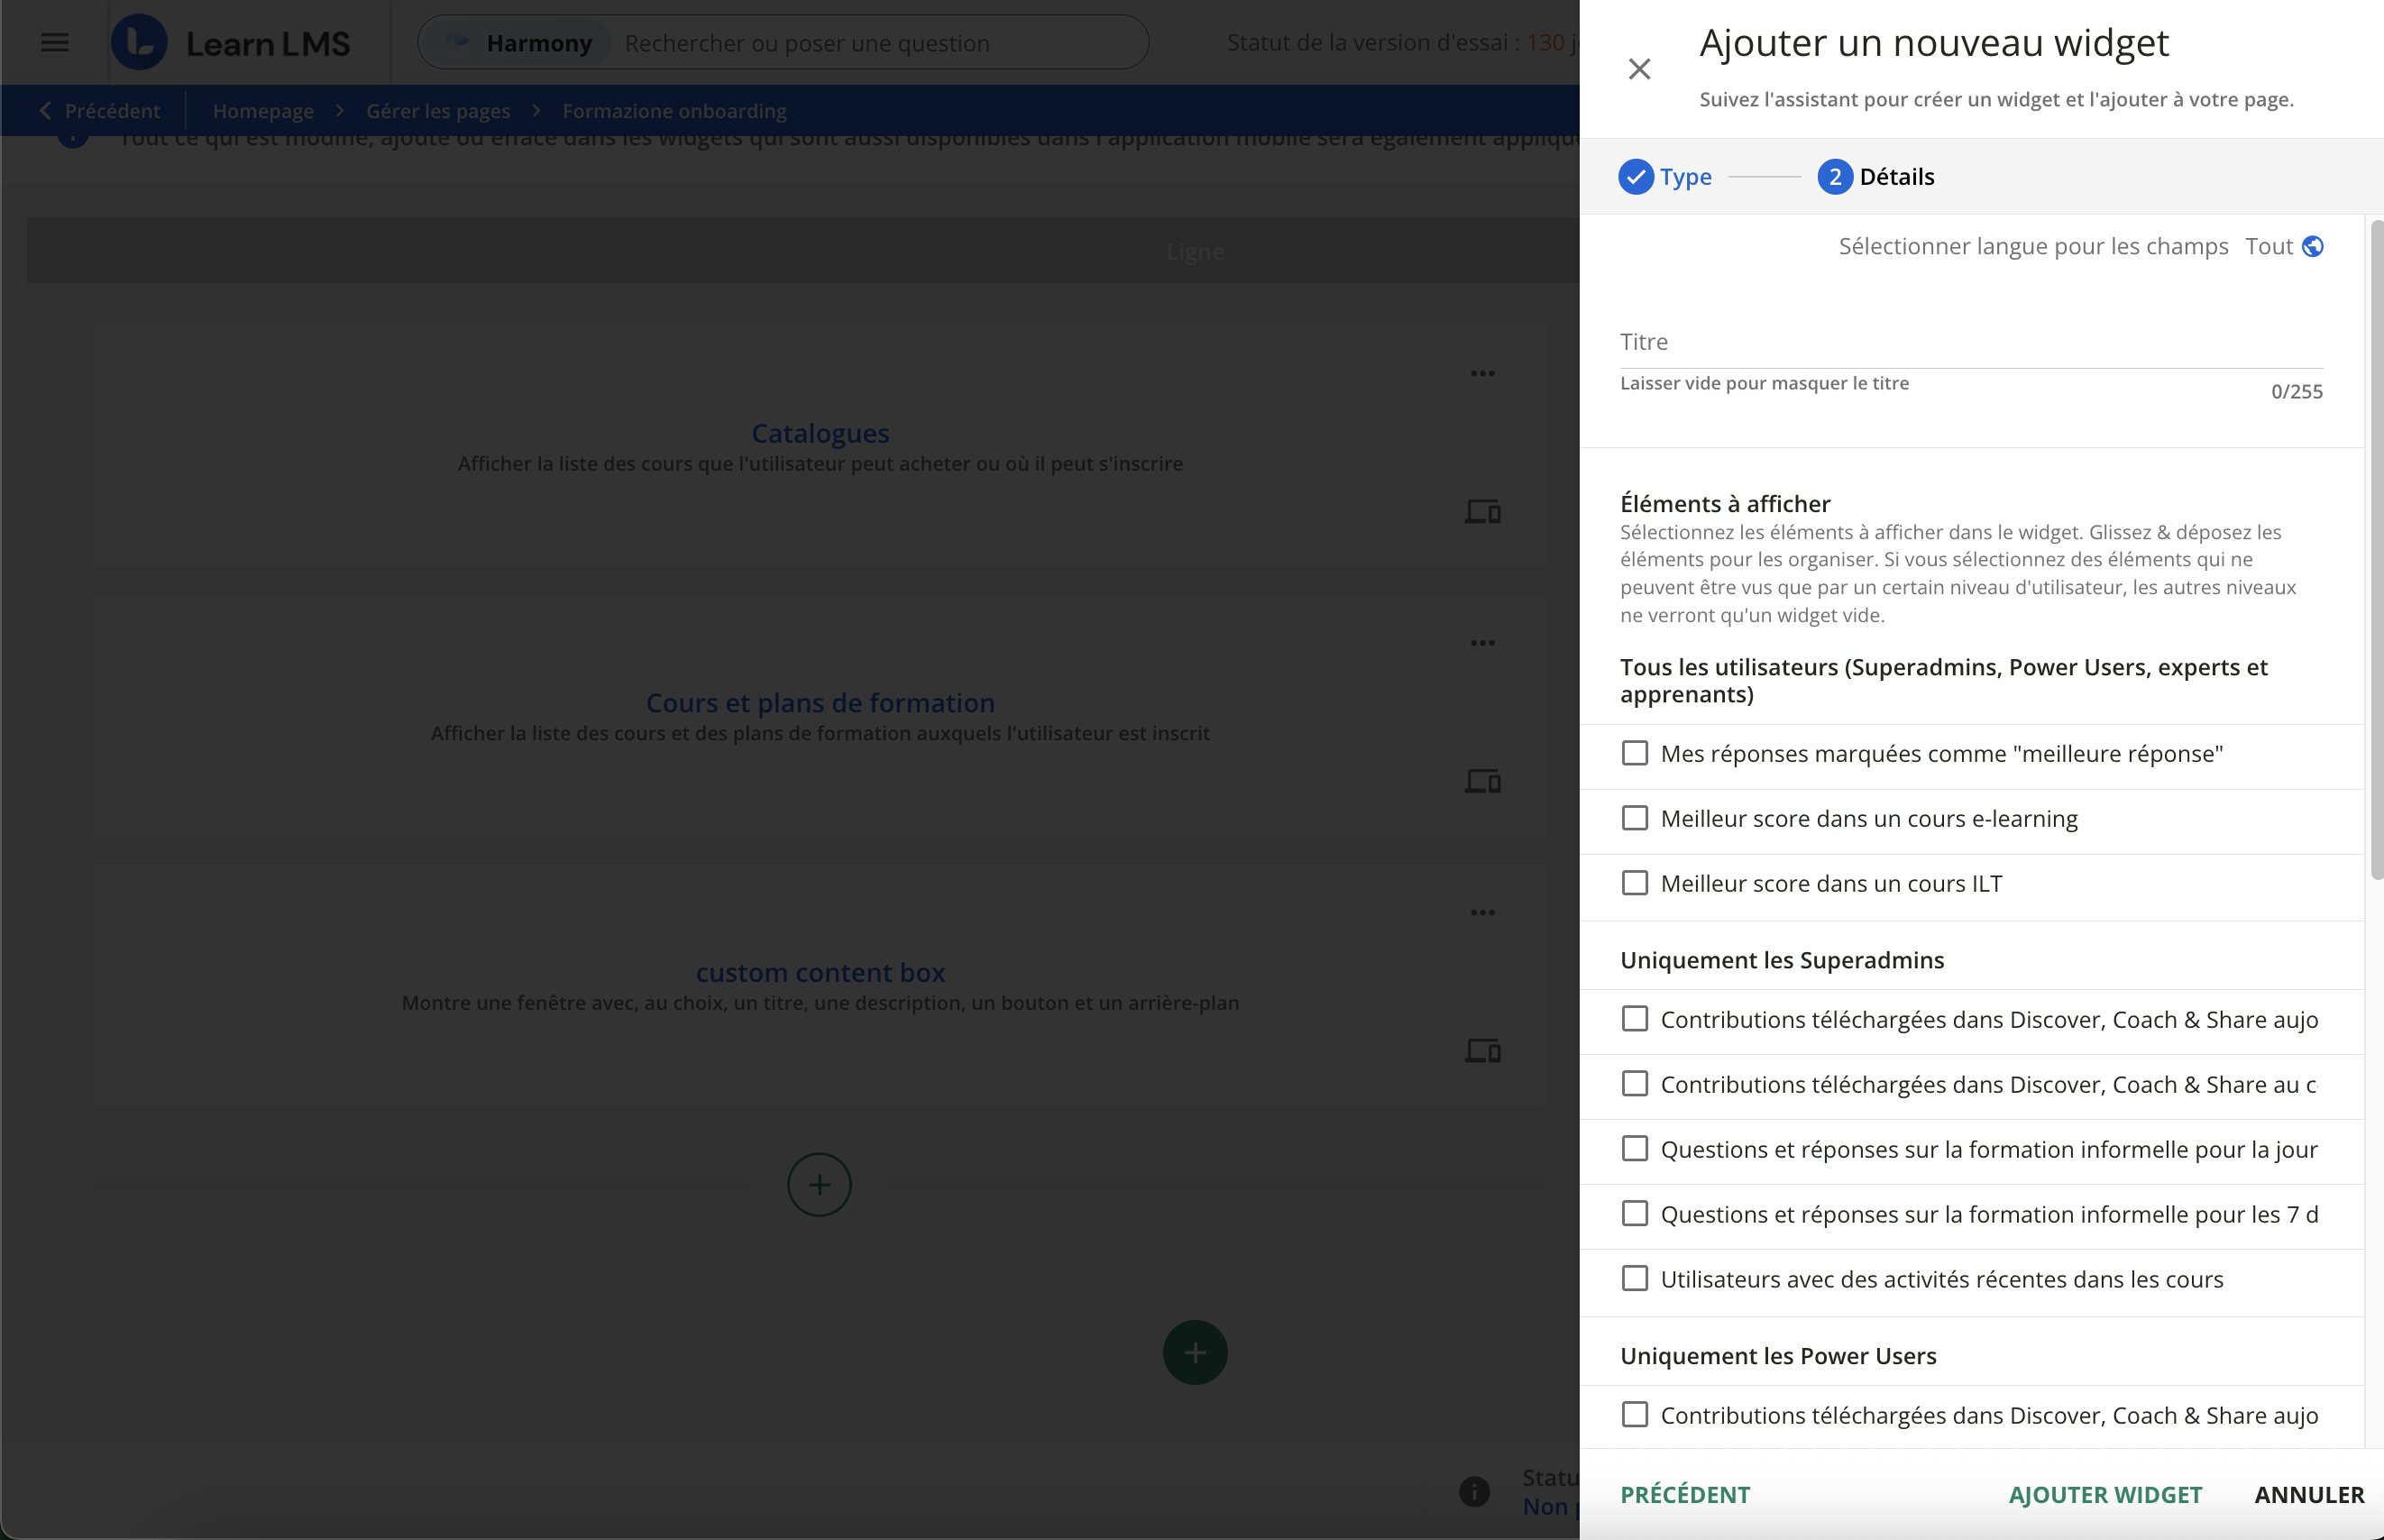The image size is (2384, 1540).
Task: Click the info icon in status bar
Action: 1474,1491
